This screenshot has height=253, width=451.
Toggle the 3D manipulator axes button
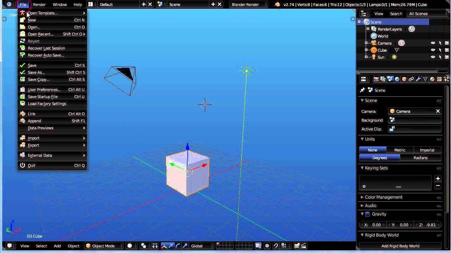pos(164,246)
